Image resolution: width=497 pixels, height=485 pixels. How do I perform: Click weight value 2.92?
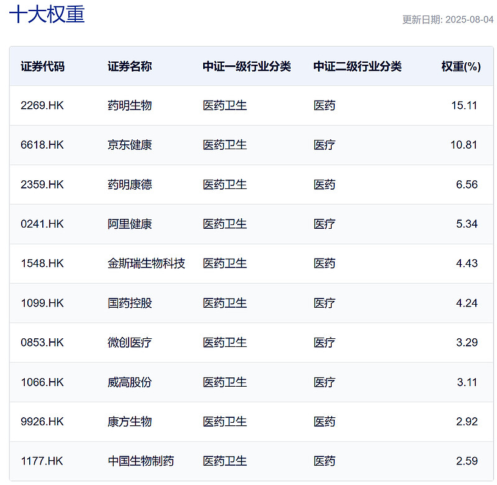467,422
